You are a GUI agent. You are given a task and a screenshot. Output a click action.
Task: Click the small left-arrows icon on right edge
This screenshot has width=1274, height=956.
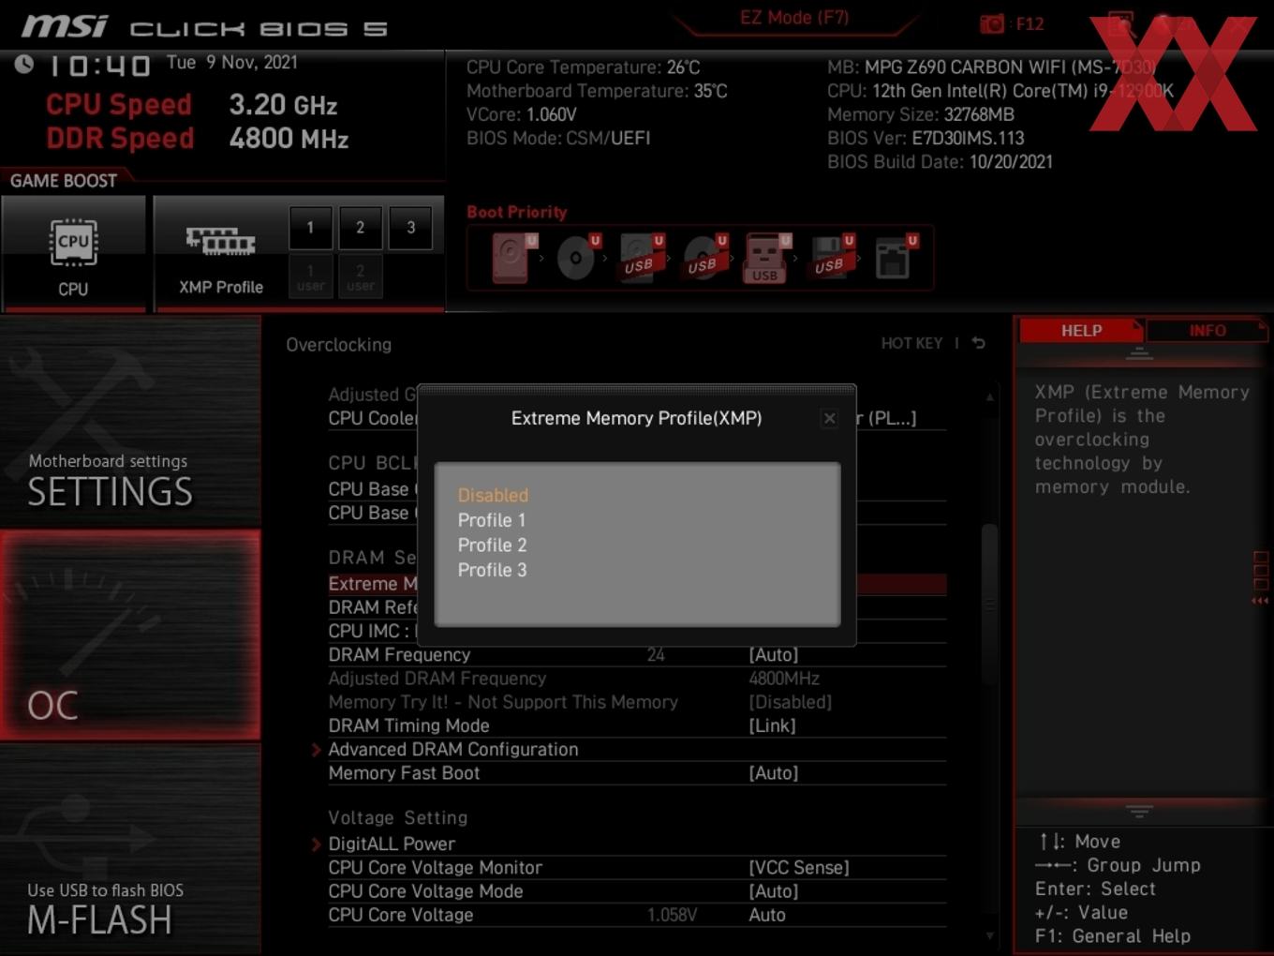pyautogui.click(x=1260, y=601)
